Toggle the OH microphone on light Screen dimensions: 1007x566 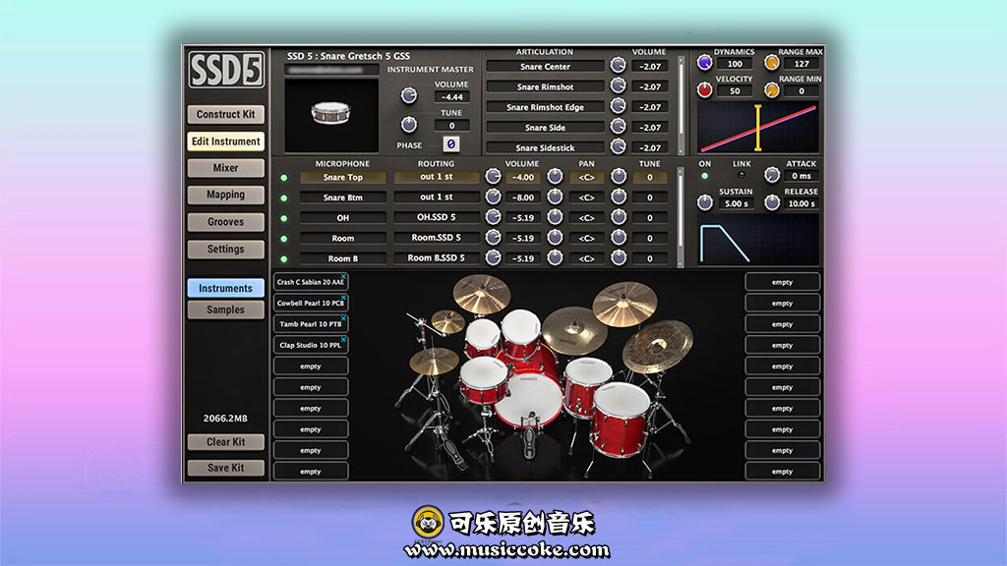point(284,219)
